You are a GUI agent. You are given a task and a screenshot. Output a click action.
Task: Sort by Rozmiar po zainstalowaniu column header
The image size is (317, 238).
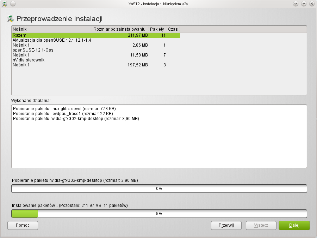(x=120, y=29)
